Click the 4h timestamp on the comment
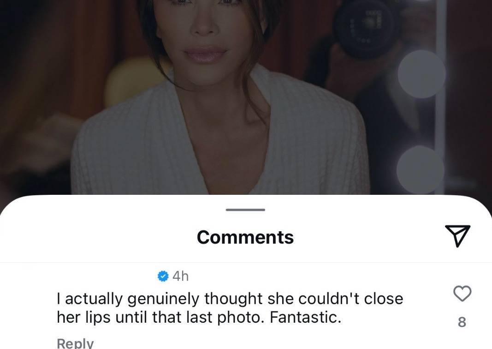 coord(180,276)
